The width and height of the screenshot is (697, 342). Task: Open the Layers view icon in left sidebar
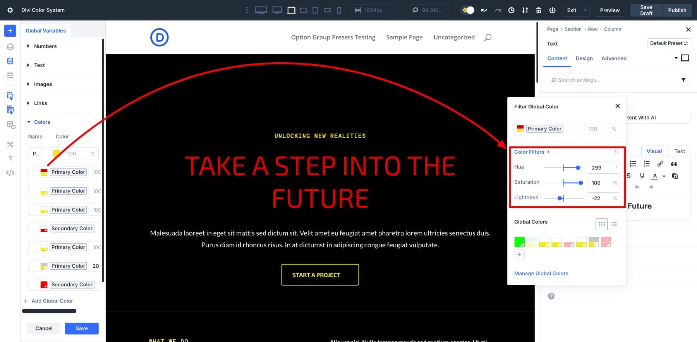[10, 47]
